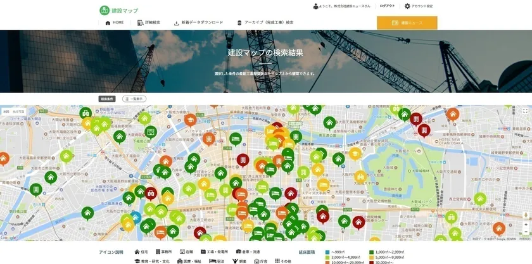This screenshot has width=532, height=264.
Task: Open 詳細検索 detailed search page
Action: [x=149, y=23]
